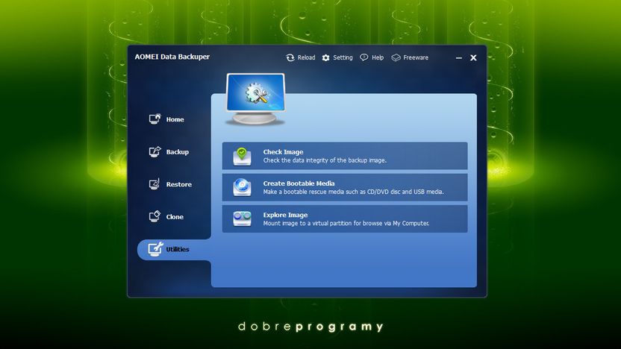Click the Home sidebar icon
This screenshot has height=349, width=621.
coord(155,119)
